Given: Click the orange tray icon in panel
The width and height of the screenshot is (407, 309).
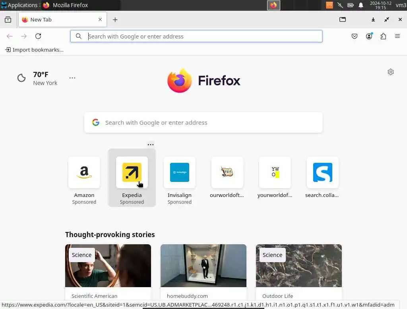Looking at the screenshot, I should (x=329, y=5).
